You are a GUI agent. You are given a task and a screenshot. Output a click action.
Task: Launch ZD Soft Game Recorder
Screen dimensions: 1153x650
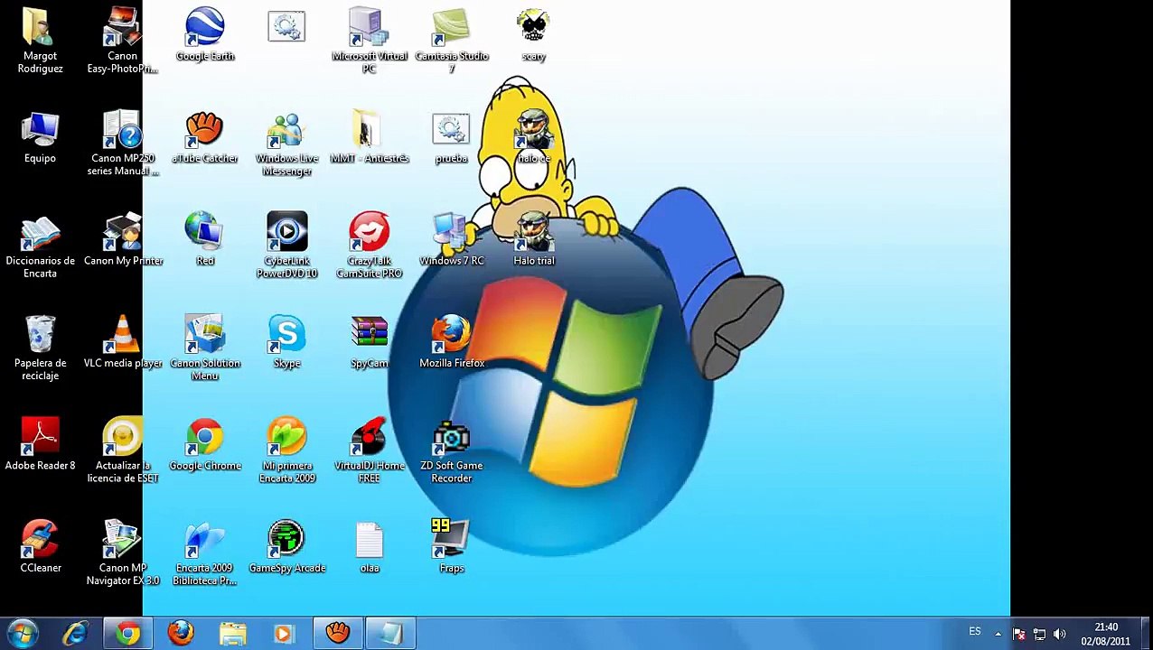[452, 450]
